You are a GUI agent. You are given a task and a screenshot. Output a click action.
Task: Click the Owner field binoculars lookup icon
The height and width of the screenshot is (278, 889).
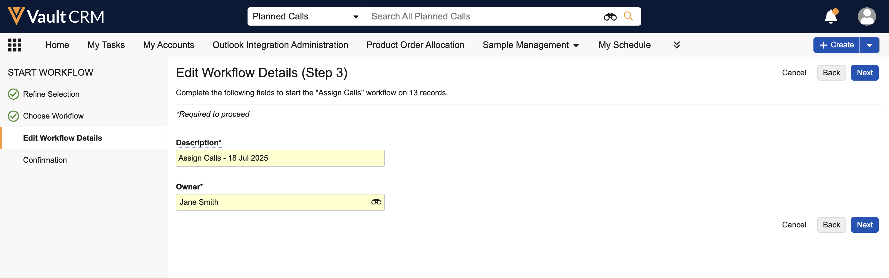tap(376, 202)
